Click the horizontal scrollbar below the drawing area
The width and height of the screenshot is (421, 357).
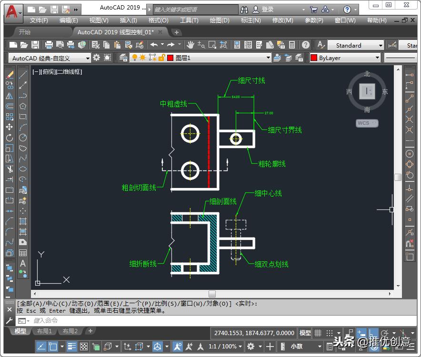(x=211, y=294)
